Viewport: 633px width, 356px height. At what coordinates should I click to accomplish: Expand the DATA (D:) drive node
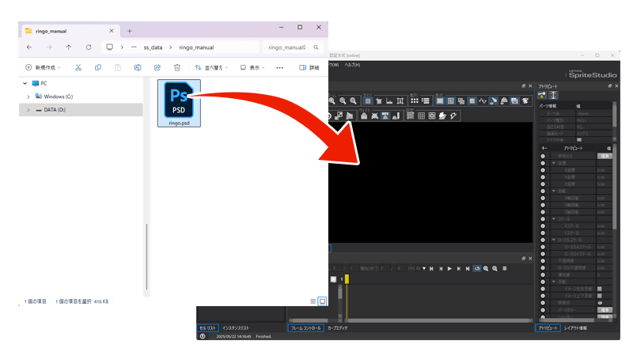click(x=28, y=110)
